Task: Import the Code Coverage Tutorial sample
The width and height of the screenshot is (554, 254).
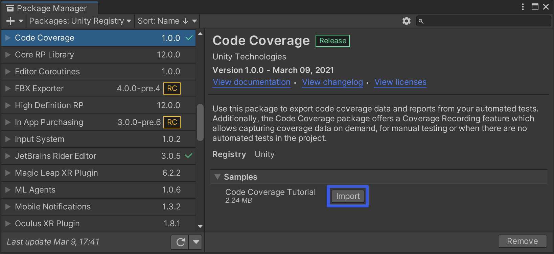Action: click(348, 196)
